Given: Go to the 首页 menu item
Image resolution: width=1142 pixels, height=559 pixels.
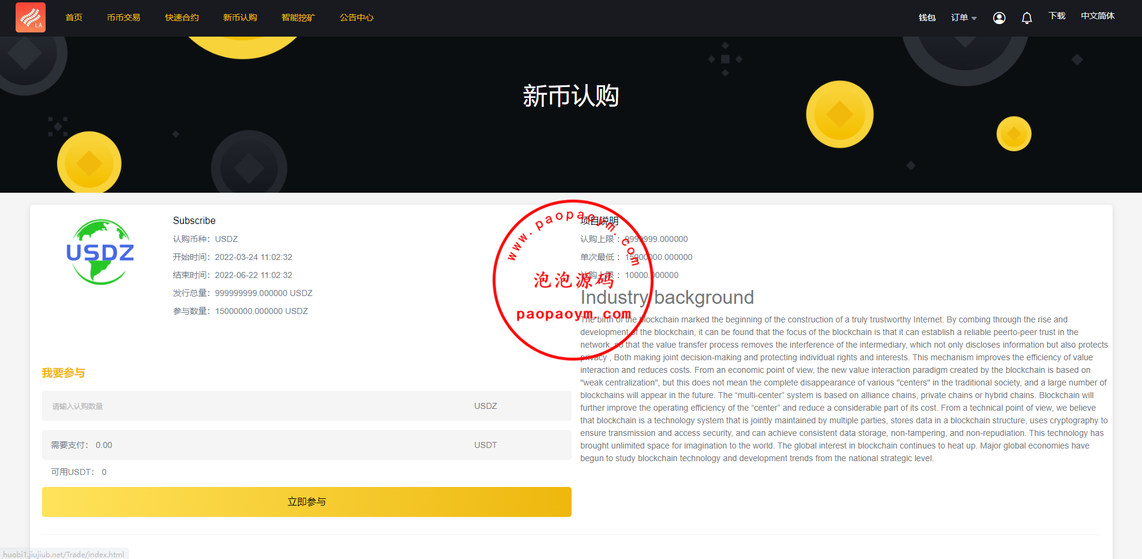Looking at the screenshot, I should 74,18.
